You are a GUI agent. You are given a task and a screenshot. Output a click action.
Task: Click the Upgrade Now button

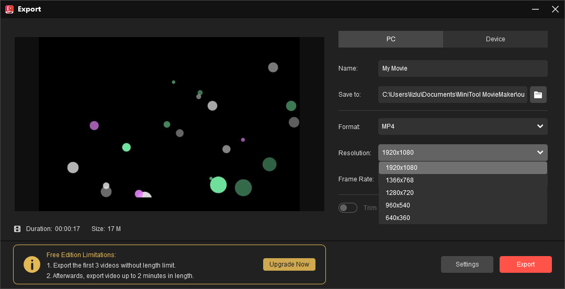289,264
